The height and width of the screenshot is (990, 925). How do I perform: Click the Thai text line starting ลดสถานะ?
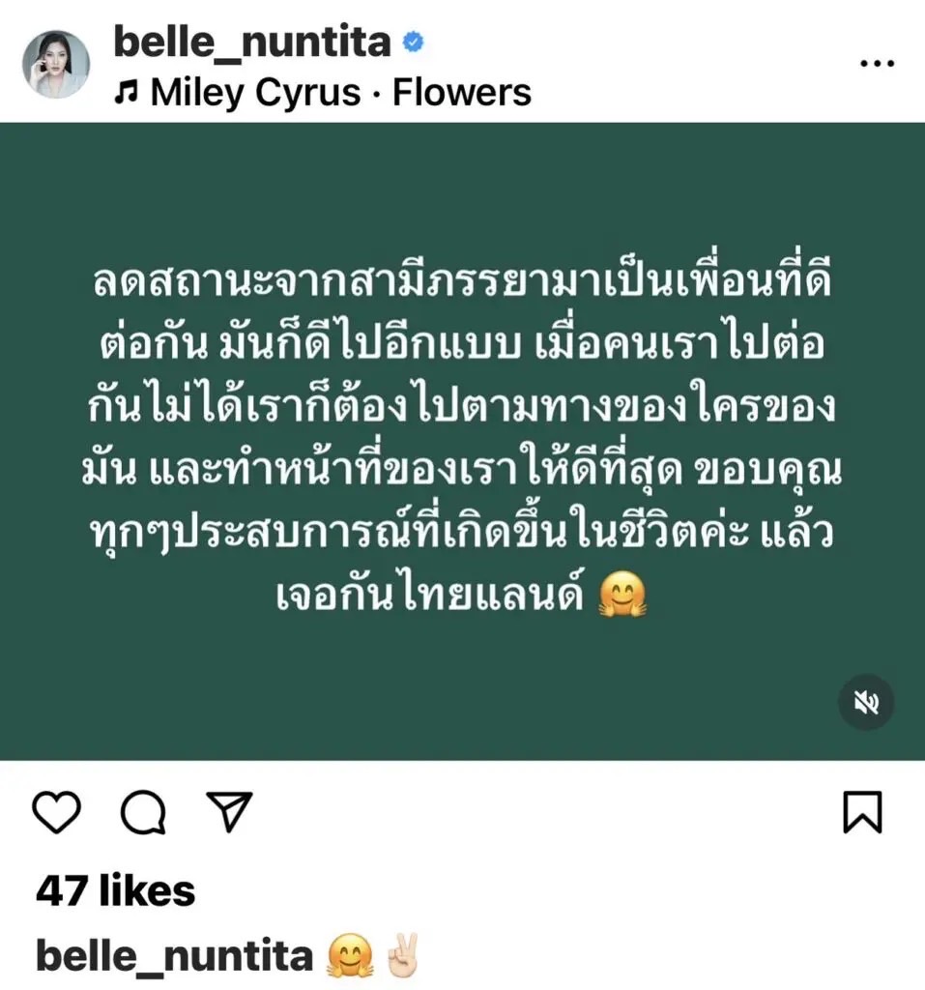point(462,279)
